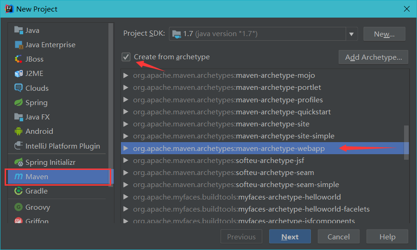
Task: Select Java Enterprise project type
Action: (x=58, y=44)
